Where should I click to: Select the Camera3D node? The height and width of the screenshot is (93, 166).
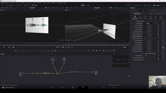pos(53,60)
